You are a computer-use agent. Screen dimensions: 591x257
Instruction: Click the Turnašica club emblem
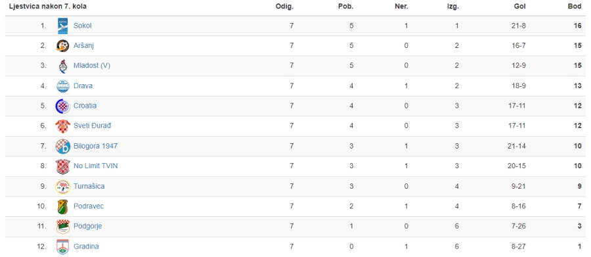point(63,187)
